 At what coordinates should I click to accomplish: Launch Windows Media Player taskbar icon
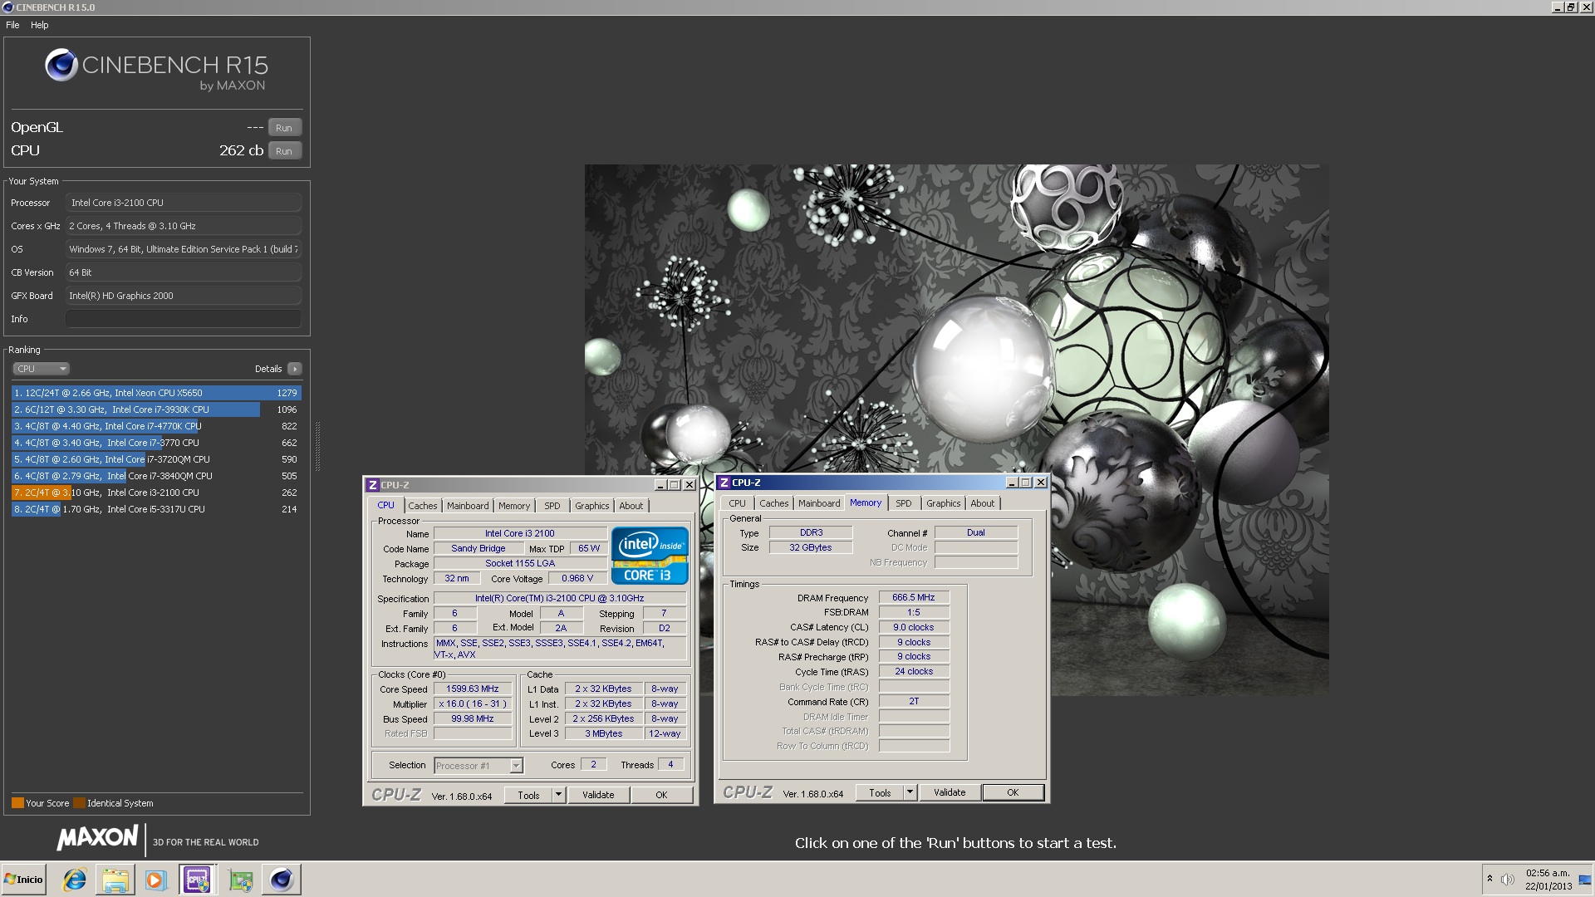pyautogui.click(x=155, y=880)
